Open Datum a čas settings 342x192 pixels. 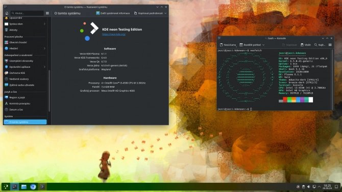tap(25, 109)
